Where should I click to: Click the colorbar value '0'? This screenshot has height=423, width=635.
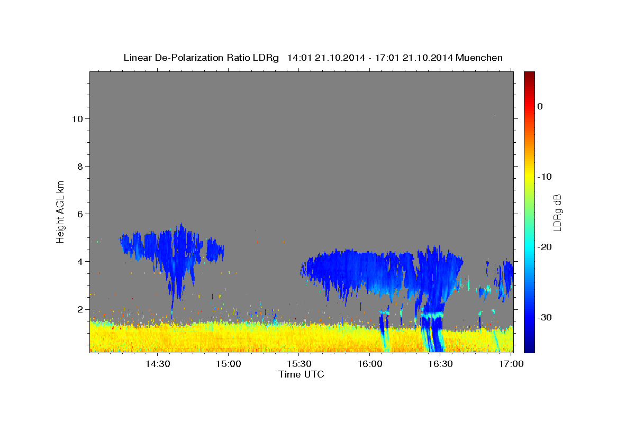(540, 106)
